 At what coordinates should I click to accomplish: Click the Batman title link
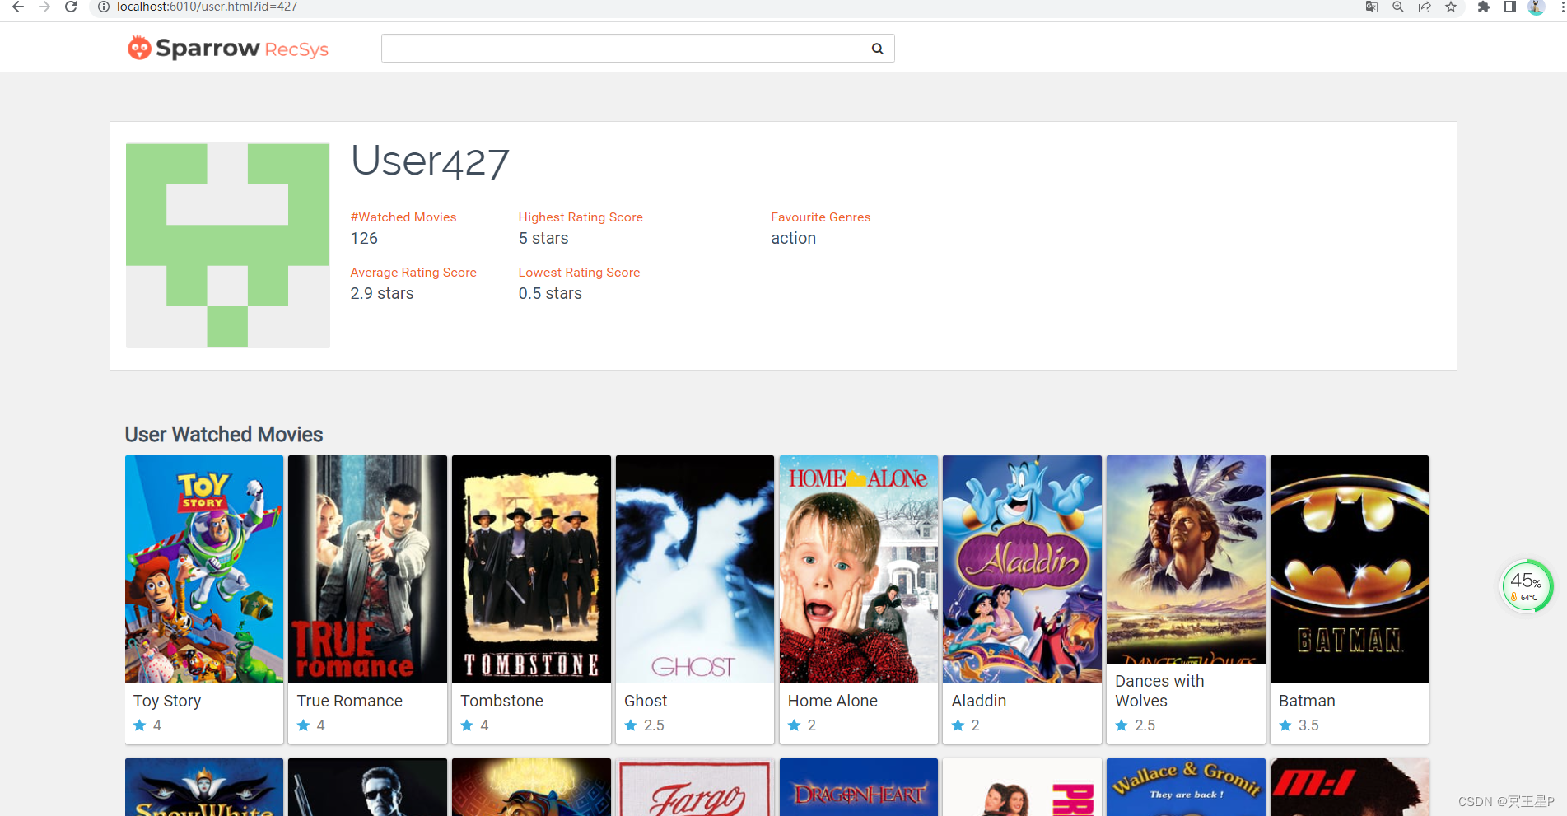[x=1307, y=701]
